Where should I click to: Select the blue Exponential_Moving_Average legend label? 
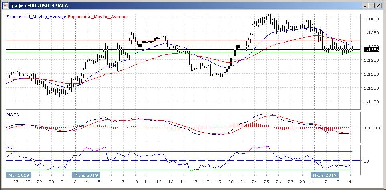click(x=37, y=17)
